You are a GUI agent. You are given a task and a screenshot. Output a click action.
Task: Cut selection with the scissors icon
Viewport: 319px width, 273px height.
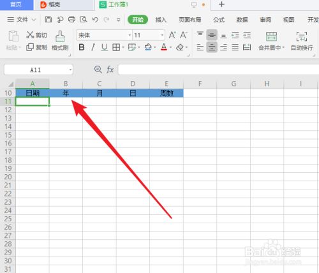click(30, 34)
